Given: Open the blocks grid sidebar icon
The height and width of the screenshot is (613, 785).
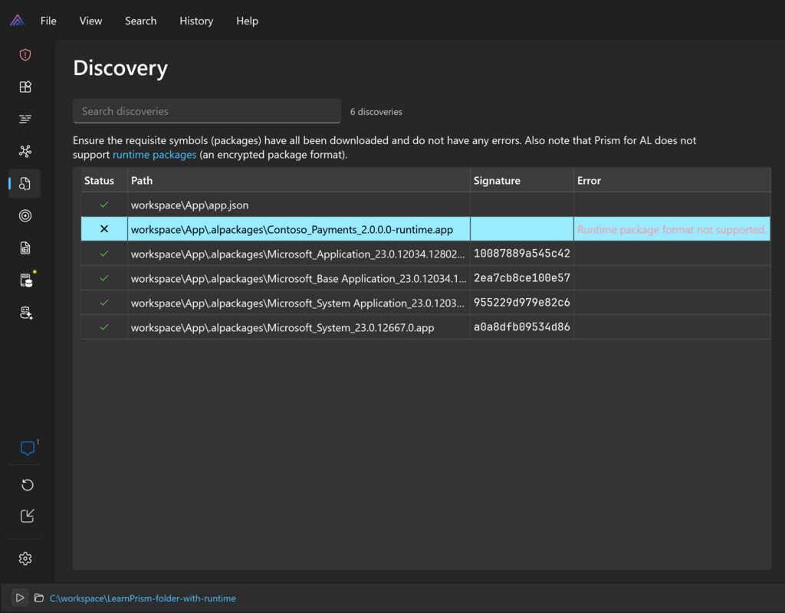Looking at the screenshot, I should pyautogui.click(x=25, y=87).
